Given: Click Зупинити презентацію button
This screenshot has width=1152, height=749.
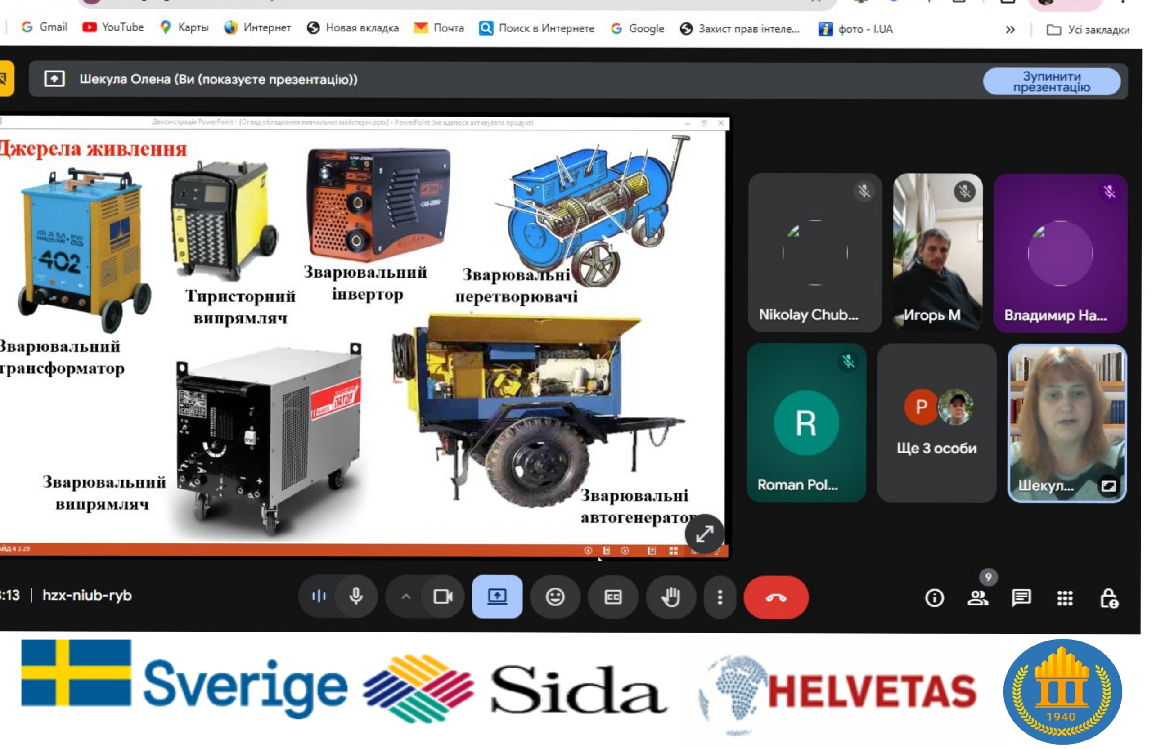Looking at the screenshot, I should (1051, 81).
